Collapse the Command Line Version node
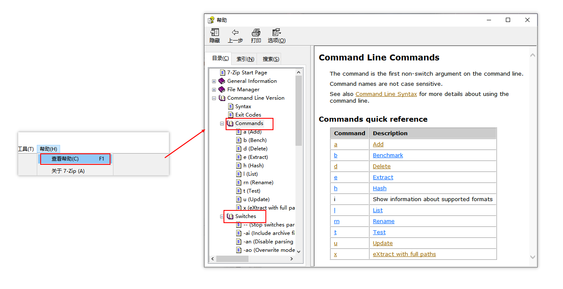Image resolution: width=563 pixels, height=289 pixels. point(214,98)
